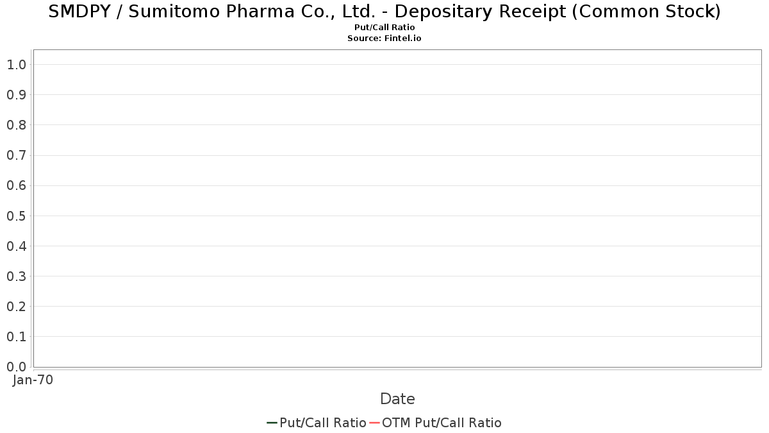This screenshot has width=769, height=433.
Task: Click the Put/Call Ratio legend entry
Action: (x=317, y=423)
